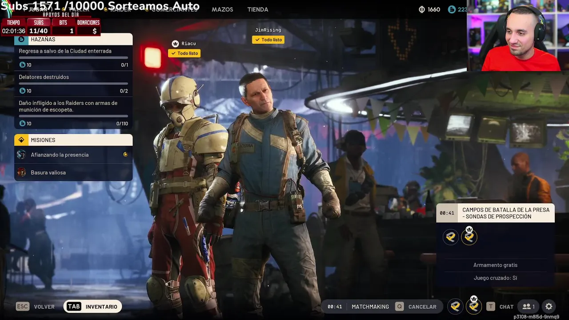The width and height of the screenshot is (569, 320).
Task: Click reward icon under Ciudad enterrada feat
Action: point(22,65)
